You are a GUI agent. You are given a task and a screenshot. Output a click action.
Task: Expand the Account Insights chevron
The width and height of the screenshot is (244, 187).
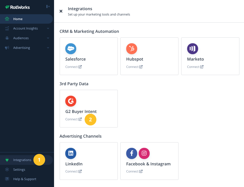pos(48,28)
